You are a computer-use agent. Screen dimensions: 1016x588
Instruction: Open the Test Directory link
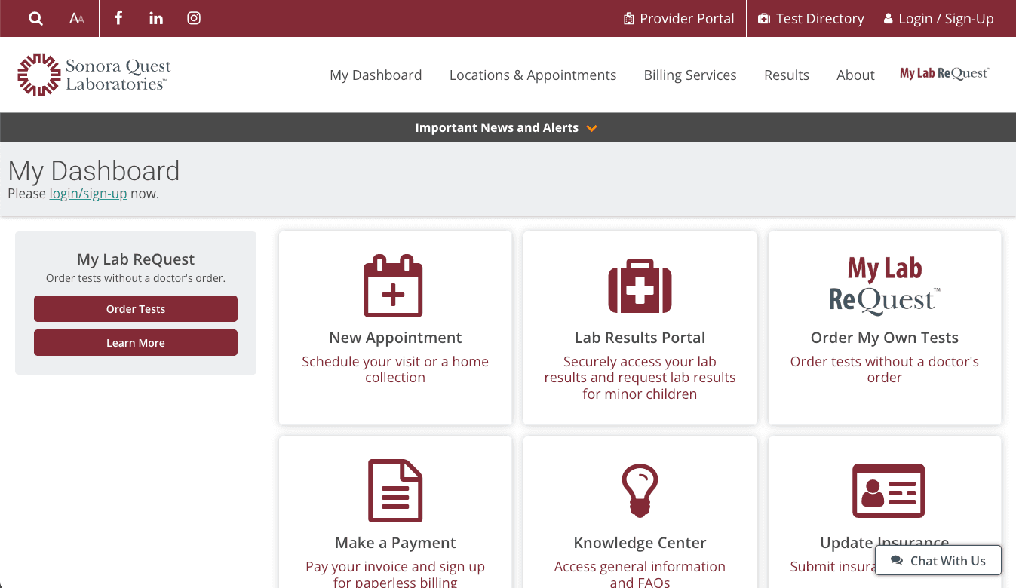coord(811,18)
